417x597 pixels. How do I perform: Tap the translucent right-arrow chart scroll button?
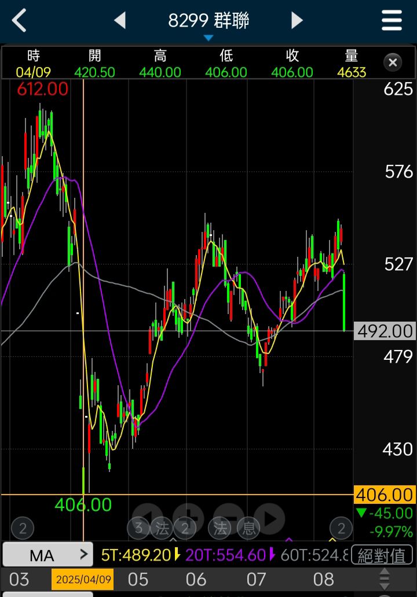pyautogui.click(x=269, y=518)
